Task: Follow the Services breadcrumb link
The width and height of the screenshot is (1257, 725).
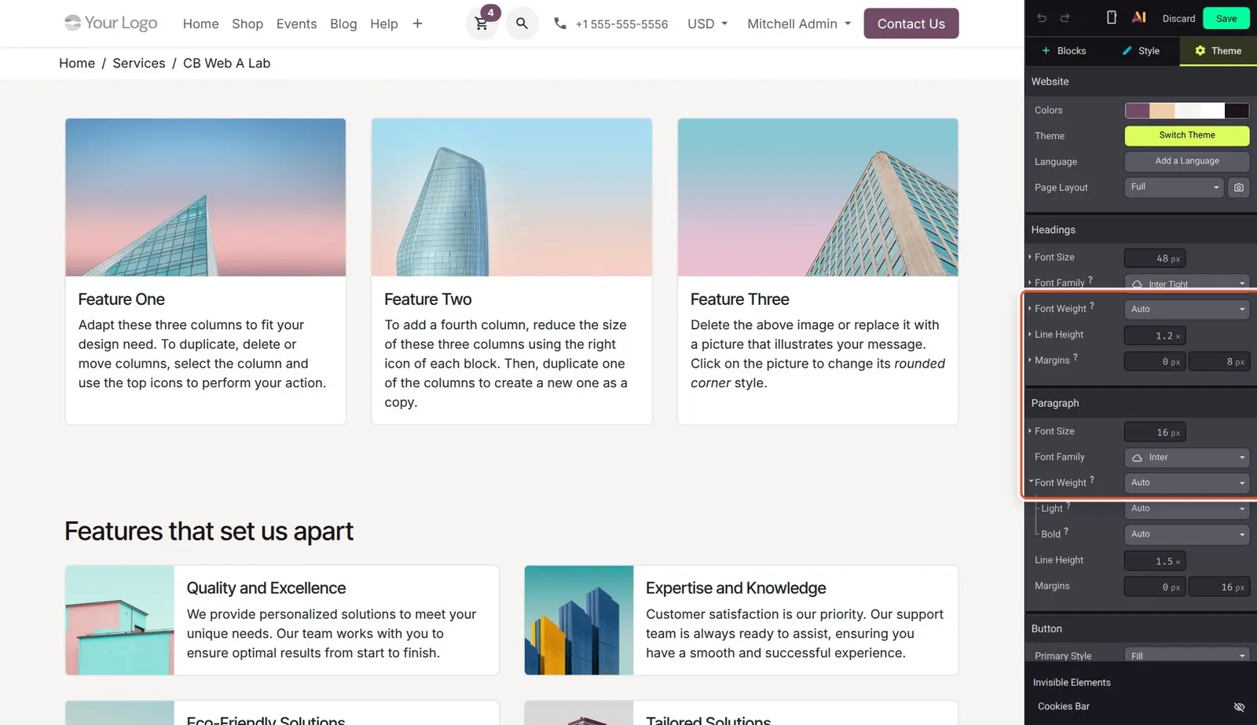Action: pos(139,63)
